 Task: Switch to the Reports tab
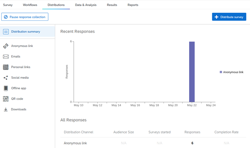(x=133, y=5)
